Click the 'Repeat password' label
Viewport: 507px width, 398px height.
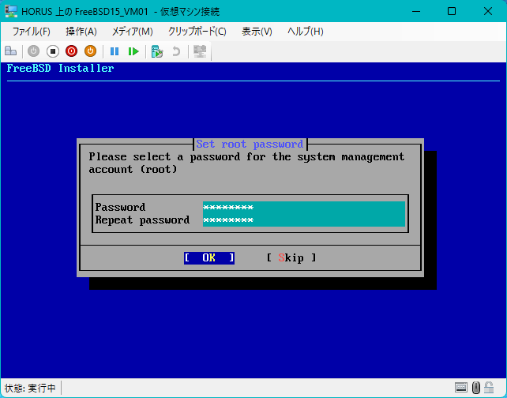(142, 220)
